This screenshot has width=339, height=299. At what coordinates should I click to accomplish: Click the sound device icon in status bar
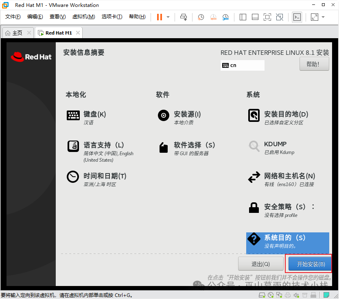click(295, 295)
